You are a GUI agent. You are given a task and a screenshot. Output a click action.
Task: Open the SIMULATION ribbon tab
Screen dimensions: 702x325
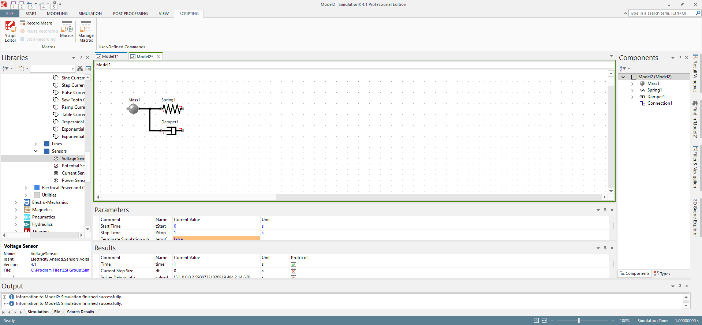click(90, 14)
